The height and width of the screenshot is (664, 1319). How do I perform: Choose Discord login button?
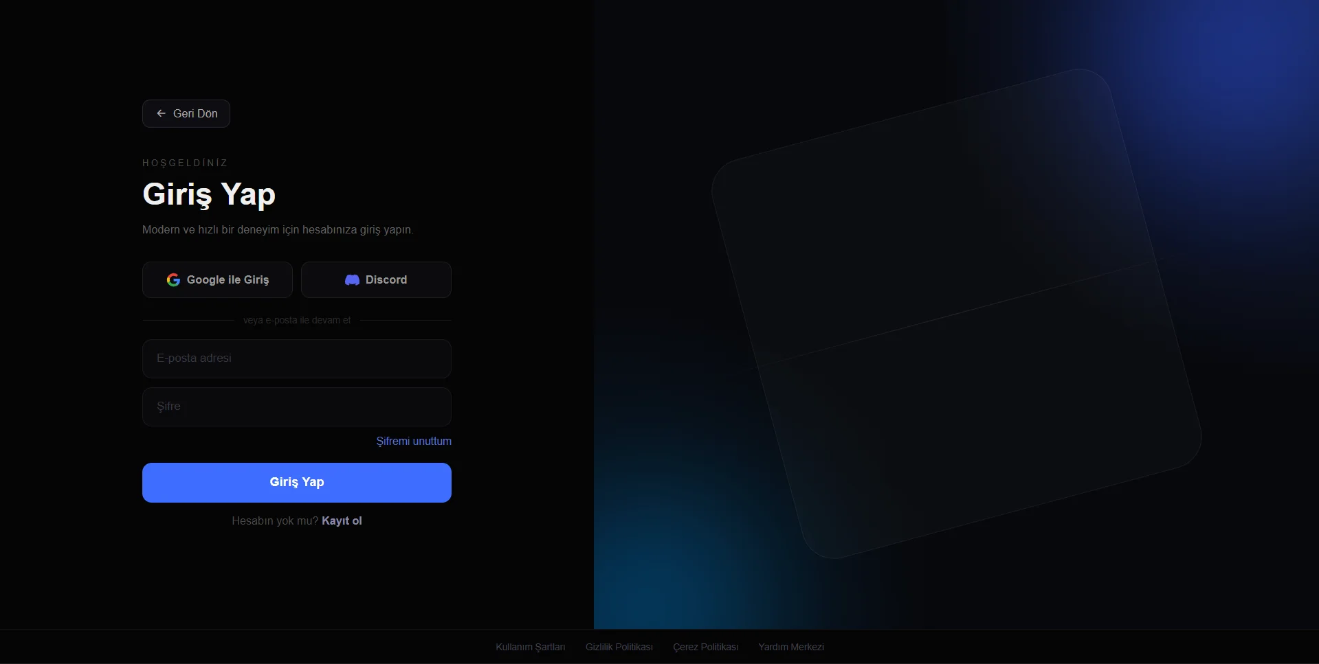[376, 279]
